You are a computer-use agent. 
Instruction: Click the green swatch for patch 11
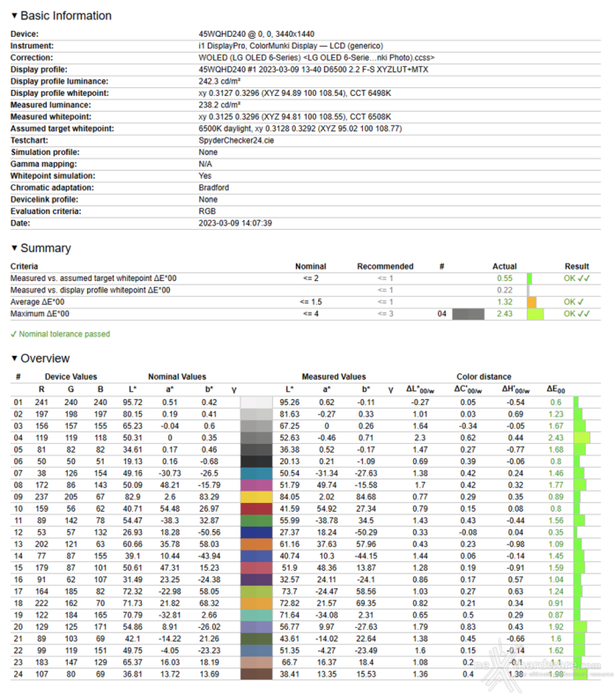click(x=256, y=520)
